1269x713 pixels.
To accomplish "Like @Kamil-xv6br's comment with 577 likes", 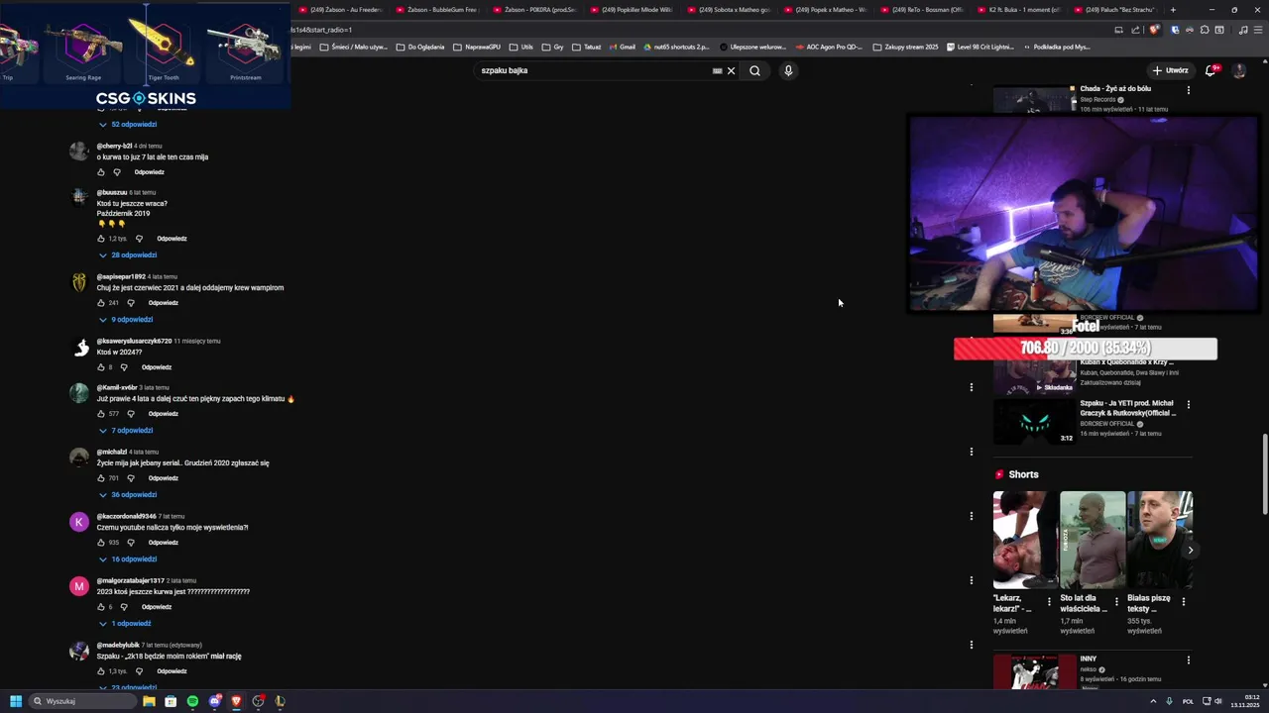I will click(101, 414).
